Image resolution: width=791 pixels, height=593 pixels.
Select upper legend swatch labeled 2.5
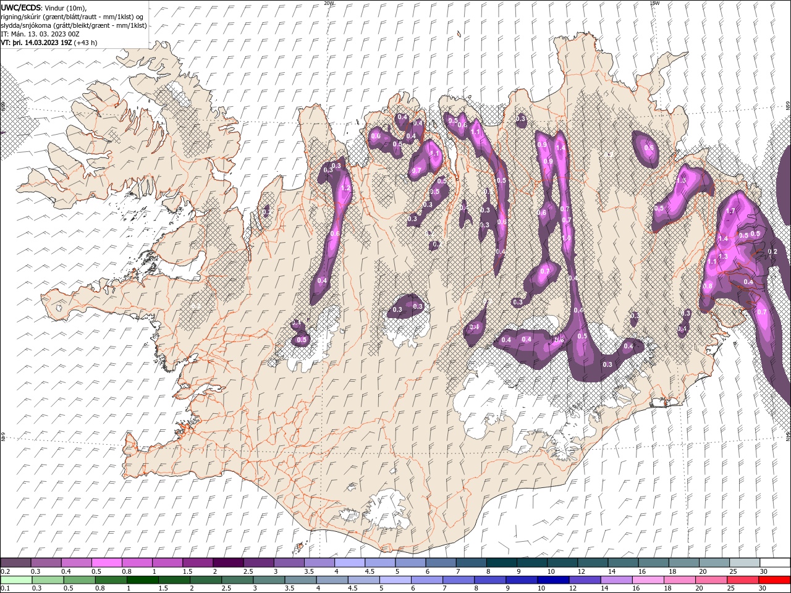click(258, 563)
